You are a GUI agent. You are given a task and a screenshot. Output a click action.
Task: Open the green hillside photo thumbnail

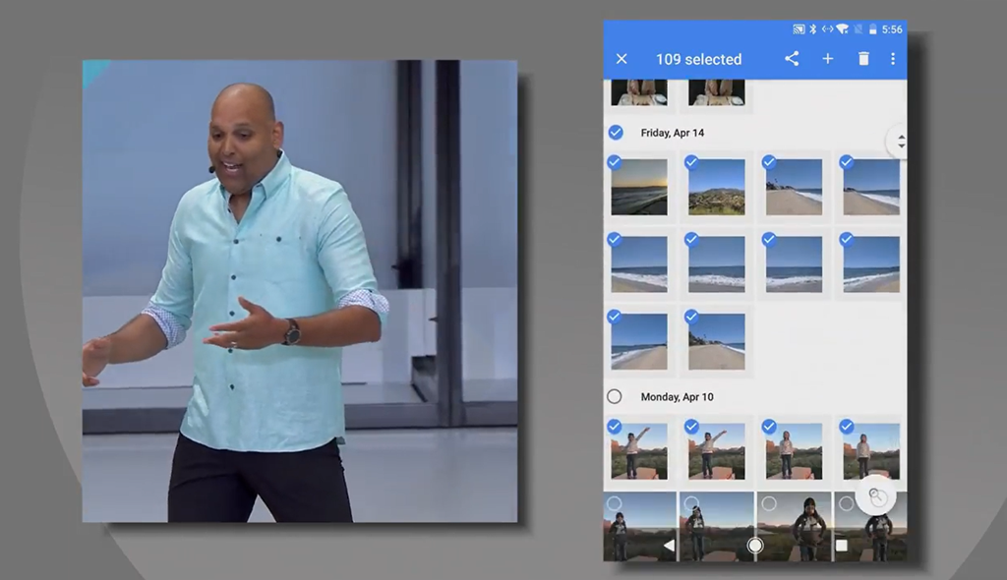point(717,187)
